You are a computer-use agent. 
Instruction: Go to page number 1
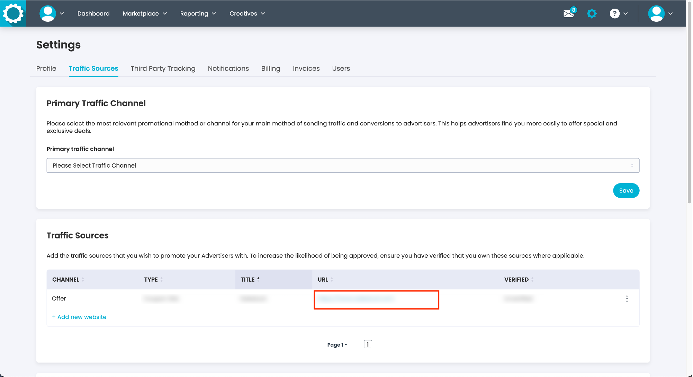368,345
